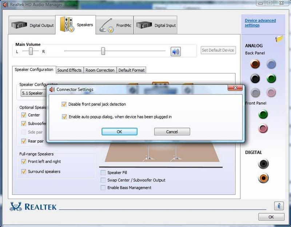This screenshot has width=291, height=227.
Task: Switch to the Digital Output tab
Action: tap(32, 25)
